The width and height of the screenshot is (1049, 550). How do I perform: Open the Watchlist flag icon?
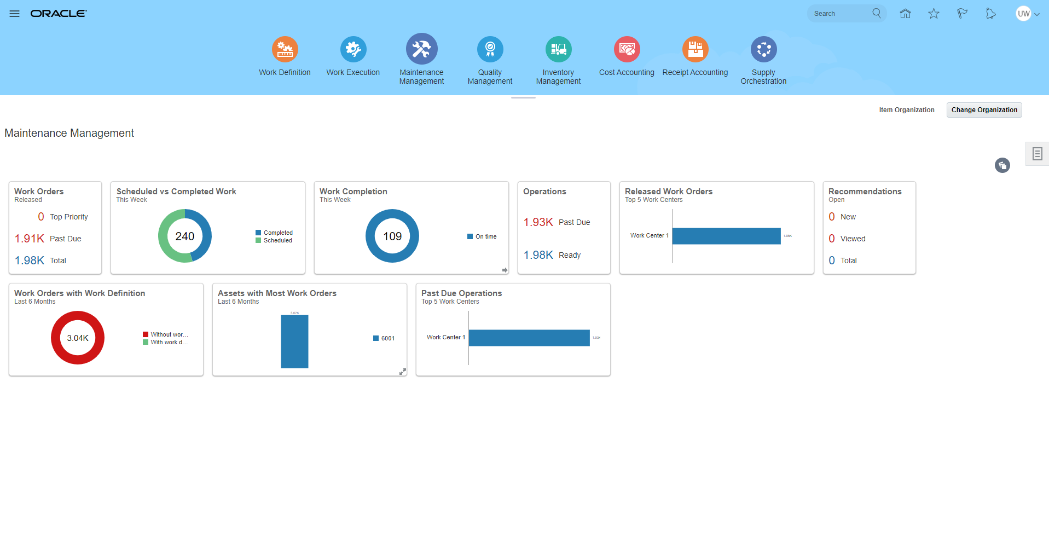click(962, 14)
